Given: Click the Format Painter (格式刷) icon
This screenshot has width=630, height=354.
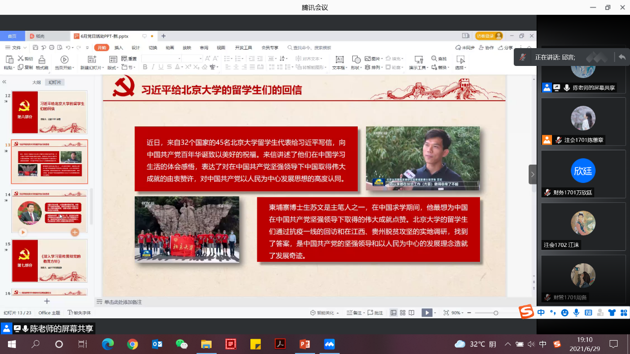Looking at the screenshot, I should 42,59.
